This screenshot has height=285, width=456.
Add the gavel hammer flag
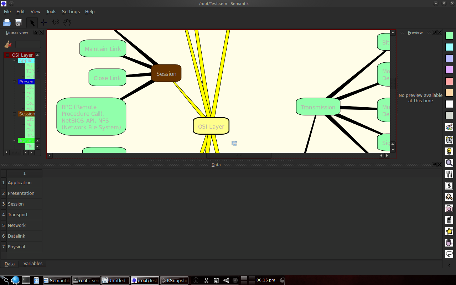449,197
